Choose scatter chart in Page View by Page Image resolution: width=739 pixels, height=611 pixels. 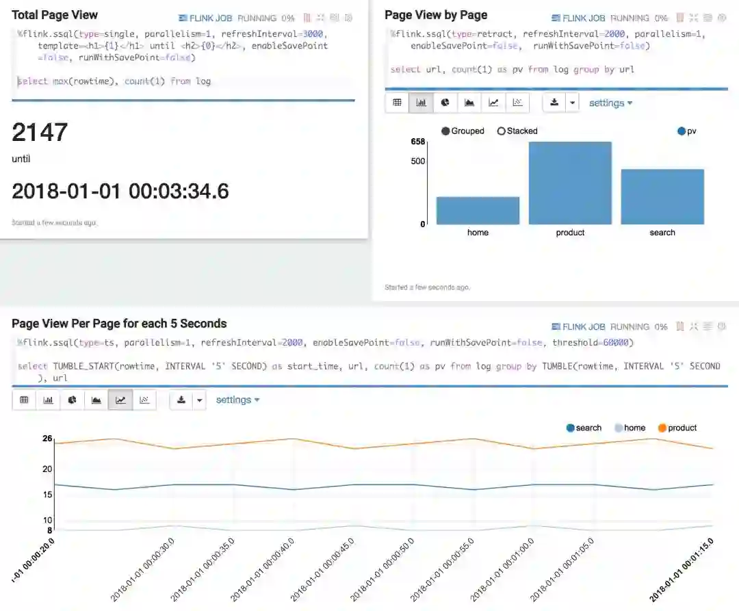click(517, 103)
